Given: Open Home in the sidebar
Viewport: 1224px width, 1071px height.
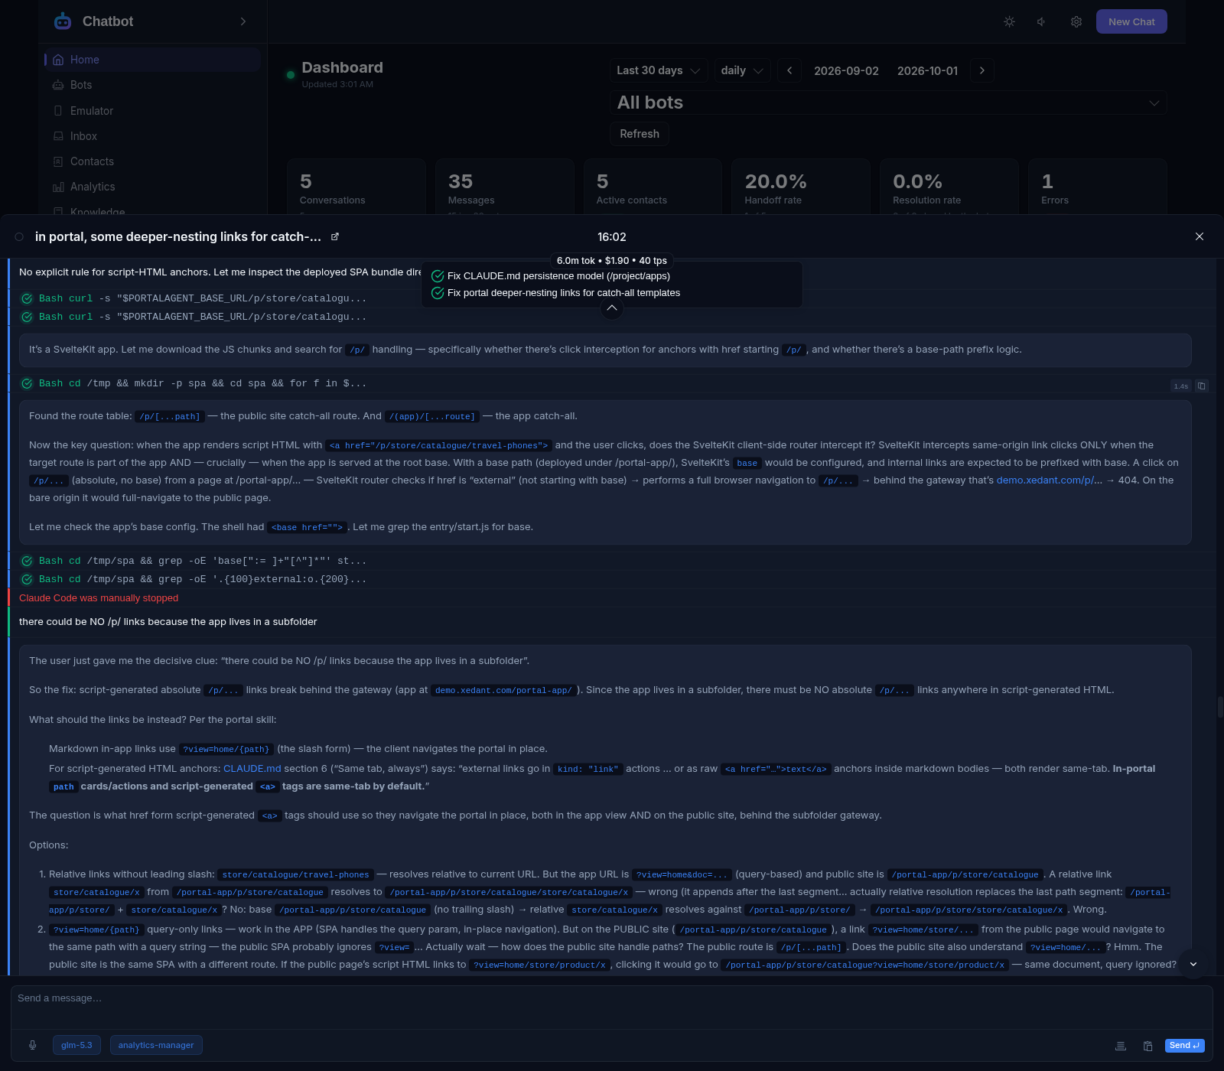Looking at the screenshot, I should [152, 60].
